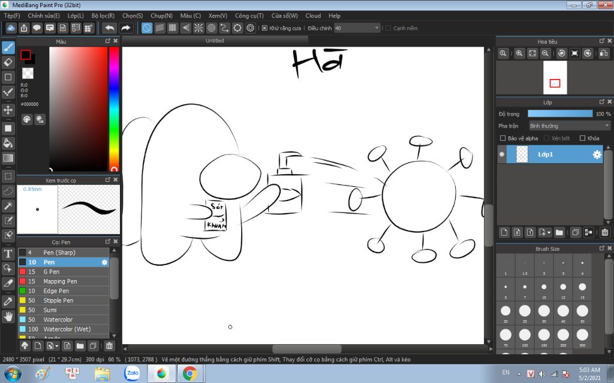Select the Magic Wand tool
The height and width of the screenshot is (383, 614).
[8, 206]
